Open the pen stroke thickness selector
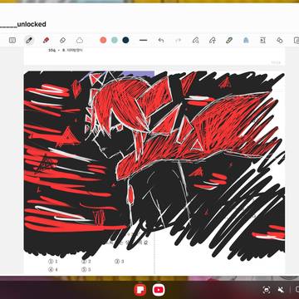Image resolution: width=299 pixels, height=299 pixels. coord(144,41)
